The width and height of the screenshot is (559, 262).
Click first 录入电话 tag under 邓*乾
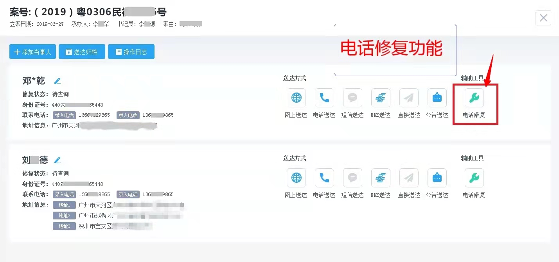tap(64, 115)
